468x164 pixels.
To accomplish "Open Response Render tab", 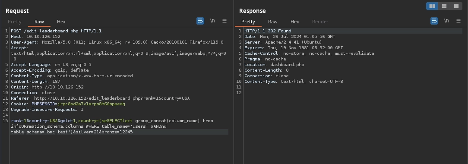I will tap(320, 22).
